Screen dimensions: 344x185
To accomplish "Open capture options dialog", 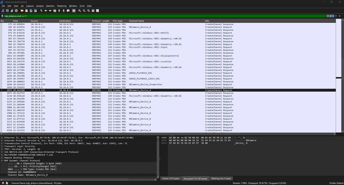I will (x=16, y=11).
